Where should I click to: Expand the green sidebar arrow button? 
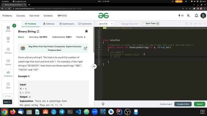click(14, 26)
